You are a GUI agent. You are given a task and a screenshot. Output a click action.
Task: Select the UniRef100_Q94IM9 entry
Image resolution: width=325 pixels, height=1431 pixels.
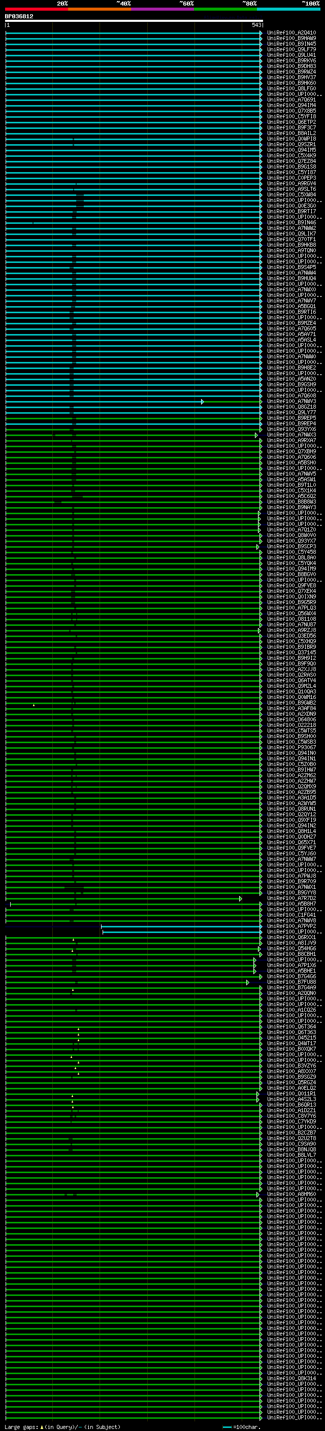pyautogui.click(x=291, y=569)
